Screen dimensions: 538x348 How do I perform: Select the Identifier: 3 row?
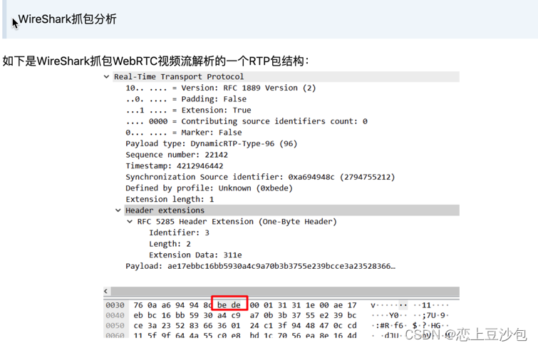[x=179, y=232]
